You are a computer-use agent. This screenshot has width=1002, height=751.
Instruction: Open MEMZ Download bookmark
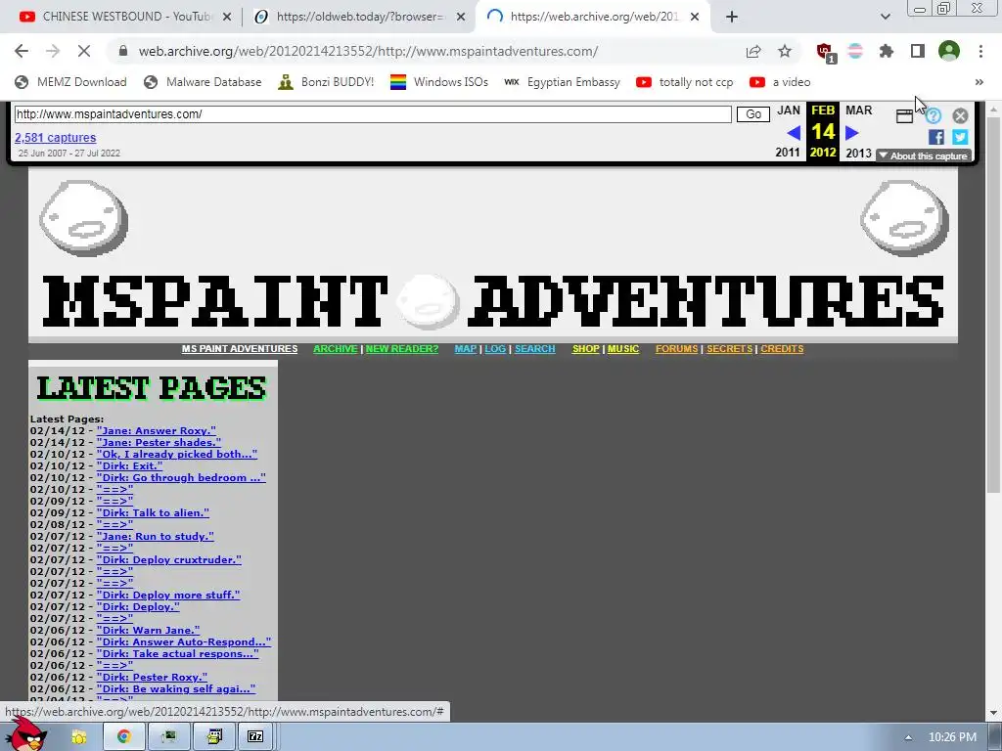(70, 82)
